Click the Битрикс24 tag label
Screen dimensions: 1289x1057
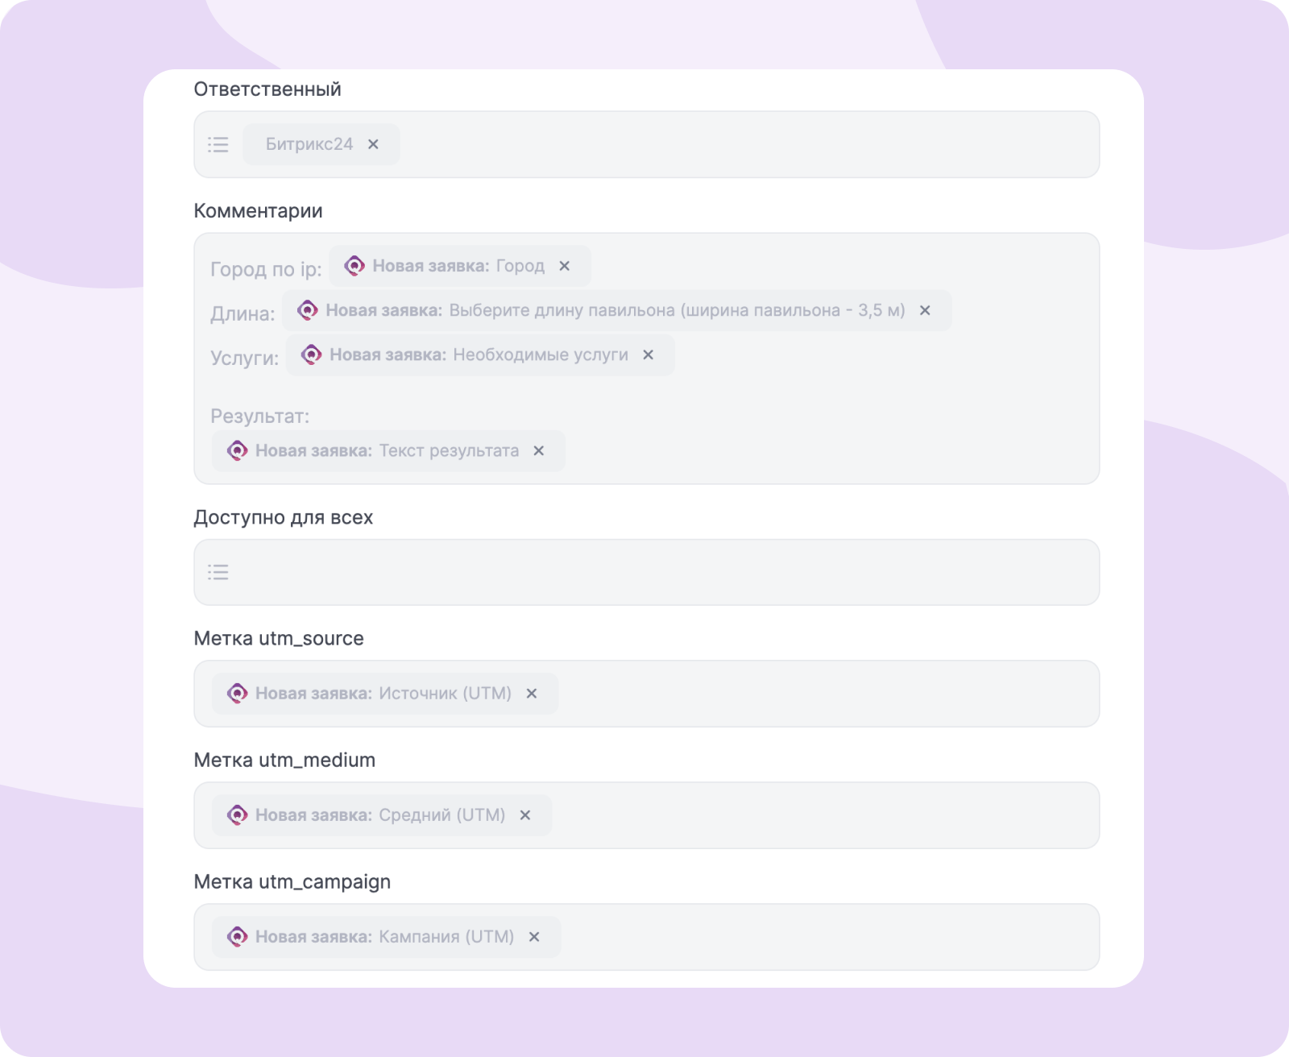coord(309,144)
